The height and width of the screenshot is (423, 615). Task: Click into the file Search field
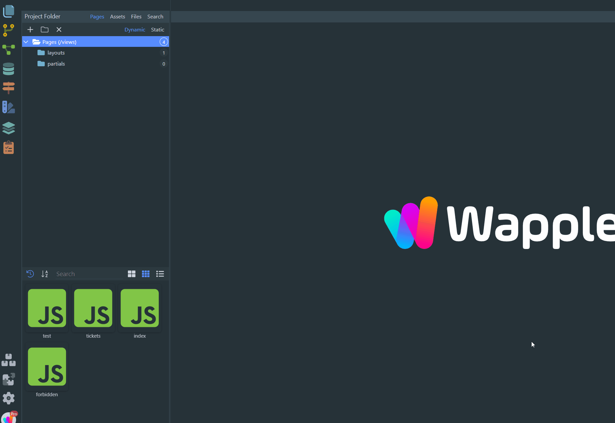(x=89, y=274)
